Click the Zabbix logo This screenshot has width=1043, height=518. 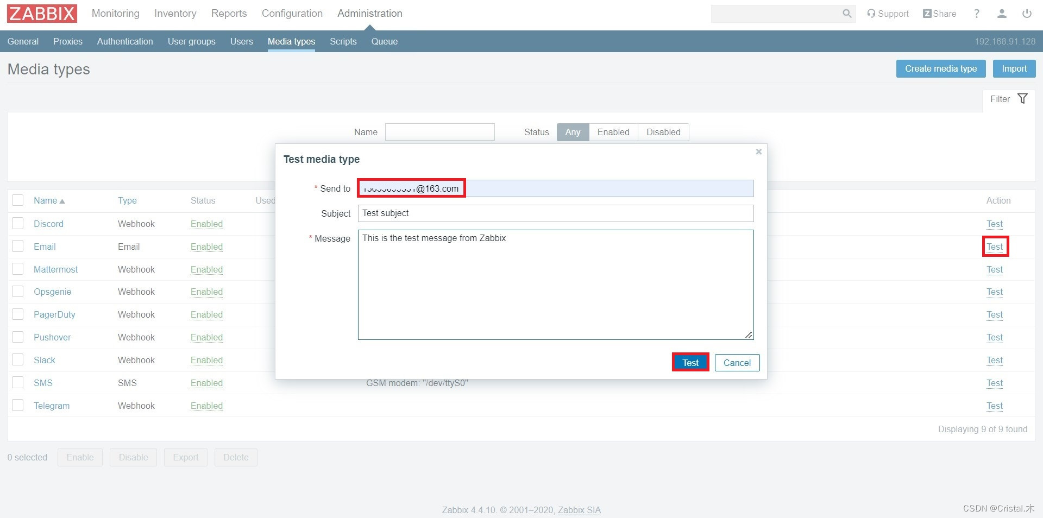pyautogui.click(x=42, y=14)
